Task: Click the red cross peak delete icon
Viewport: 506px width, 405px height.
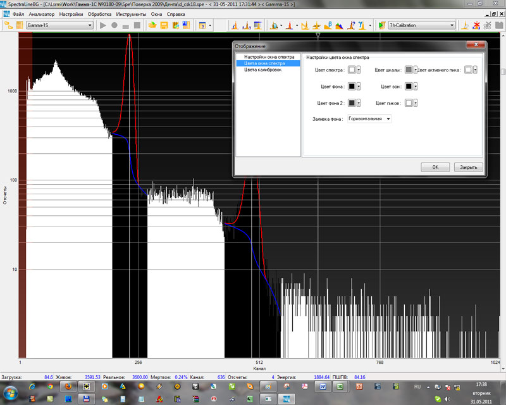Action: pyautogui.click(x=476, y=25)
